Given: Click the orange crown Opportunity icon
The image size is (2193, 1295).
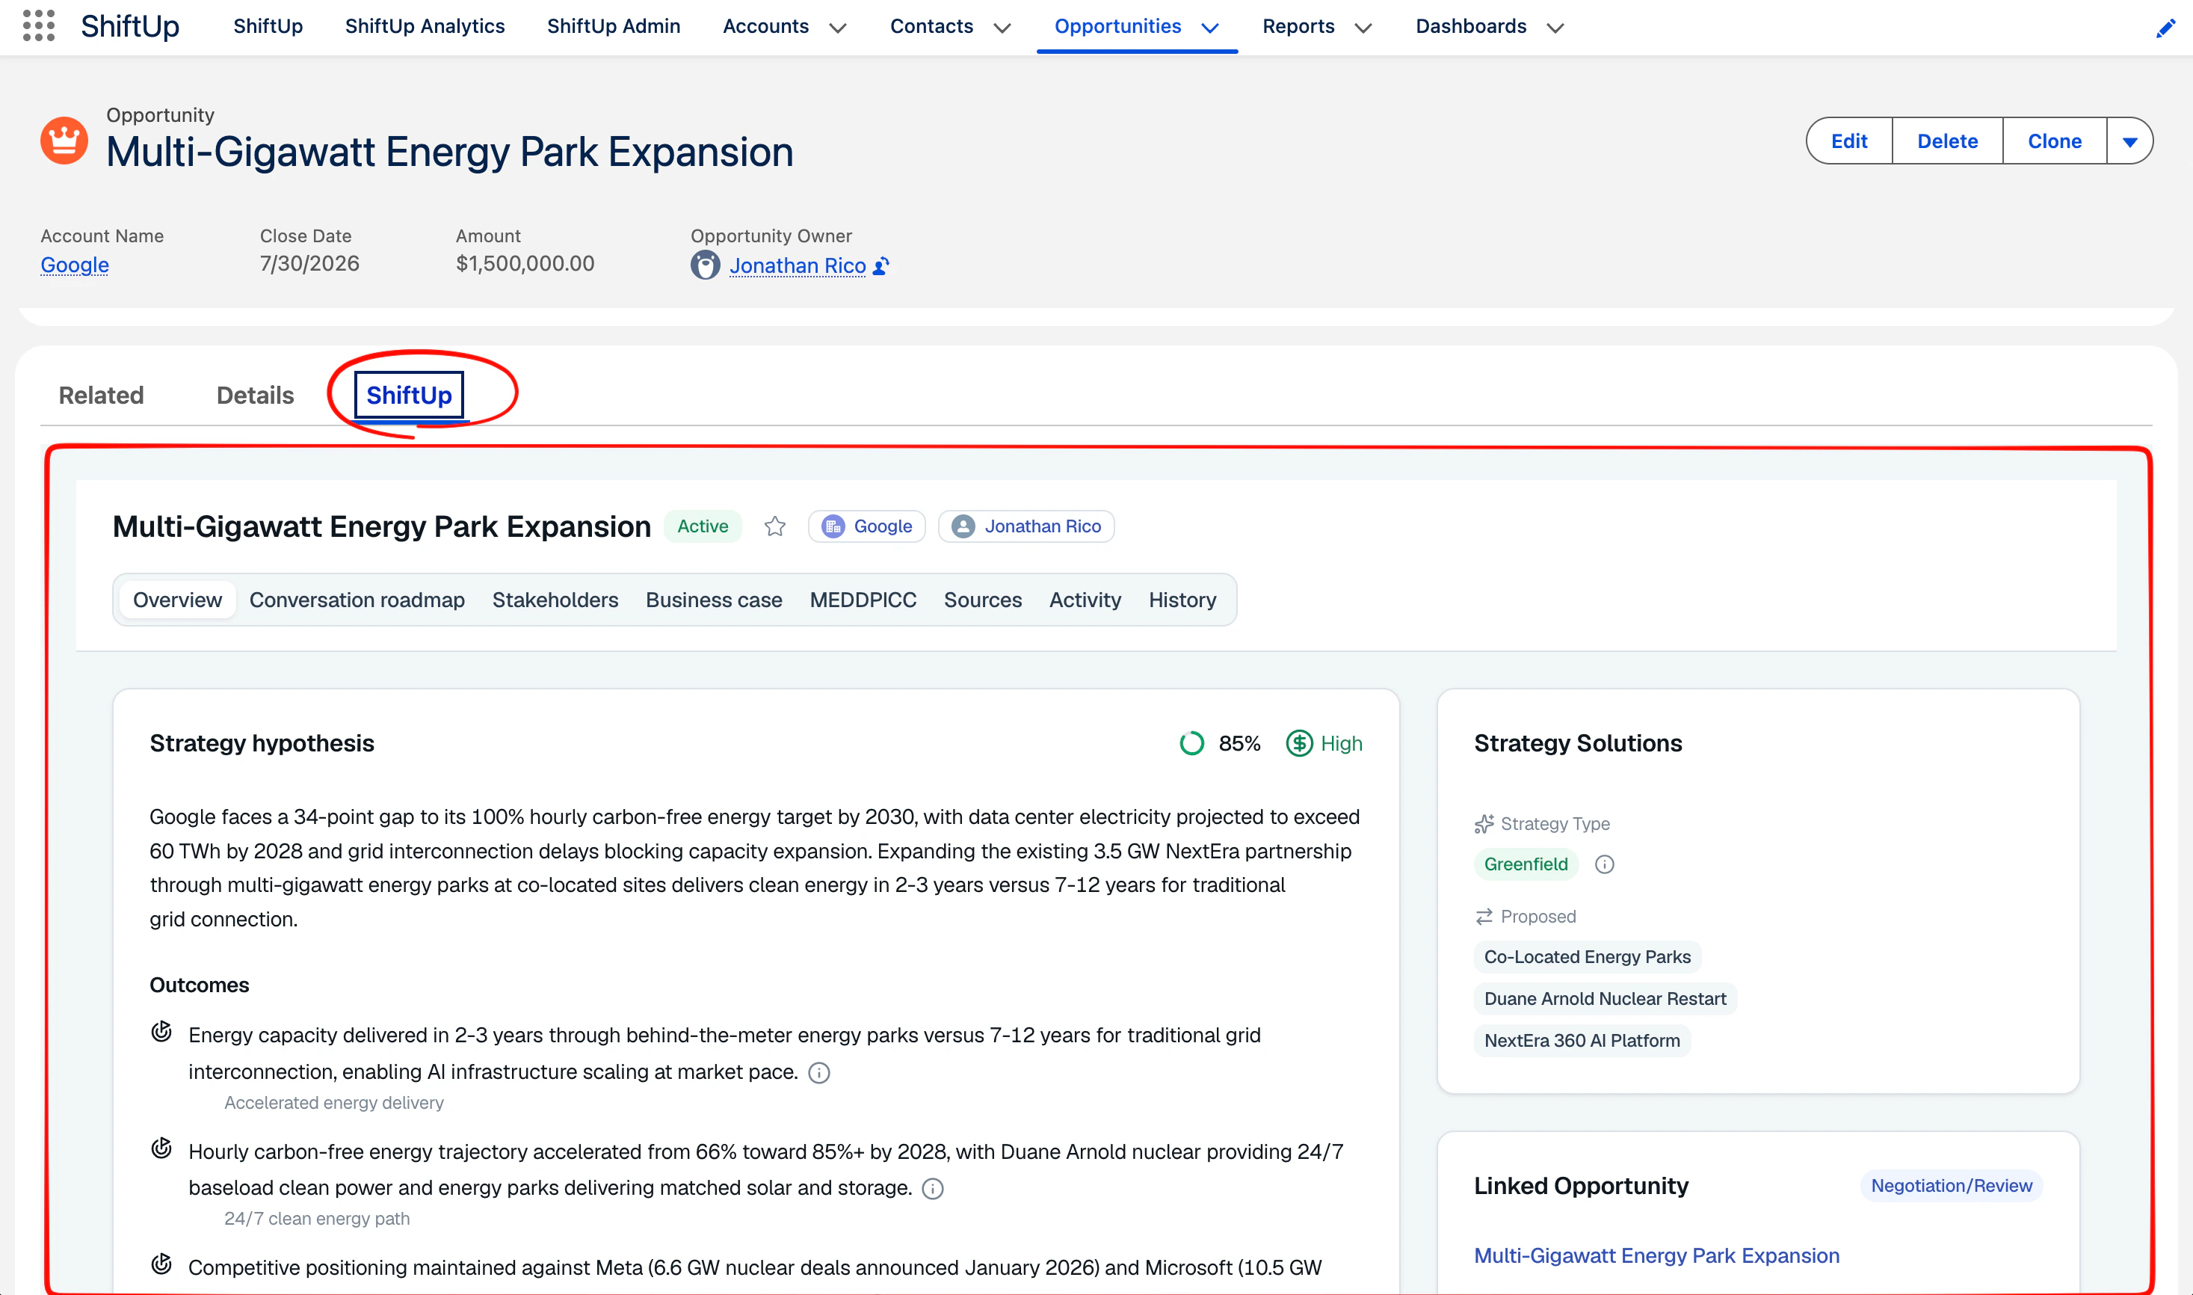Looking at the screenshot, I should [64, 141].
